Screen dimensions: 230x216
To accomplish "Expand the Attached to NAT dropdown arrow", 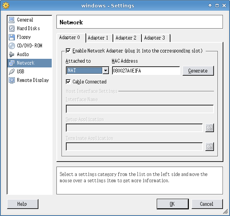I will pyautogui.click(x=106, y=71).
